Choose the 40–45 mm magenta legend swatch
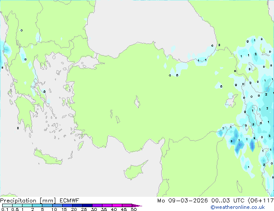The width and height of the screenshot is (274, 211). point(117,205)
